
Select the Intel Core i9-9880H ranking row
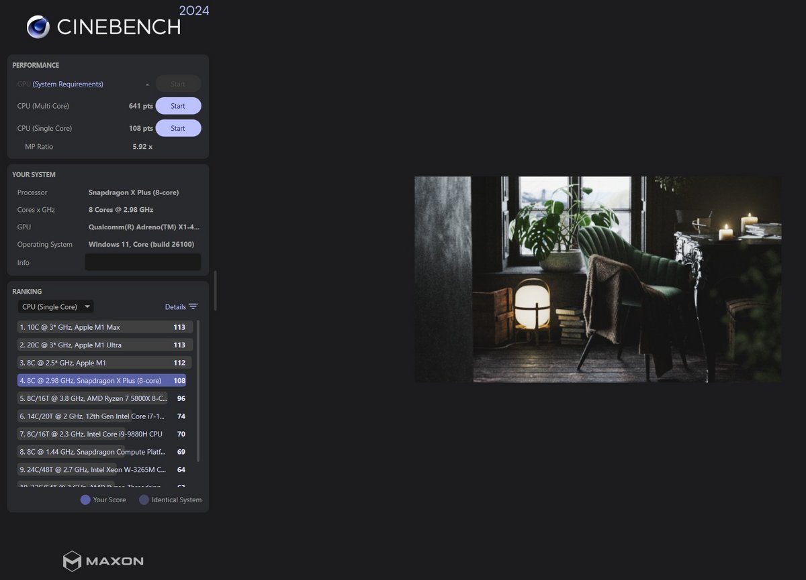click(102, 434)
